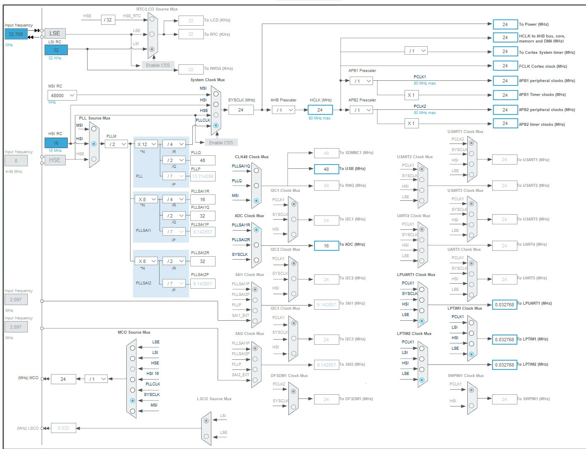
Task: Open the PLLSAI2 /R divider dropdown
Action: (x=174, y=261)
